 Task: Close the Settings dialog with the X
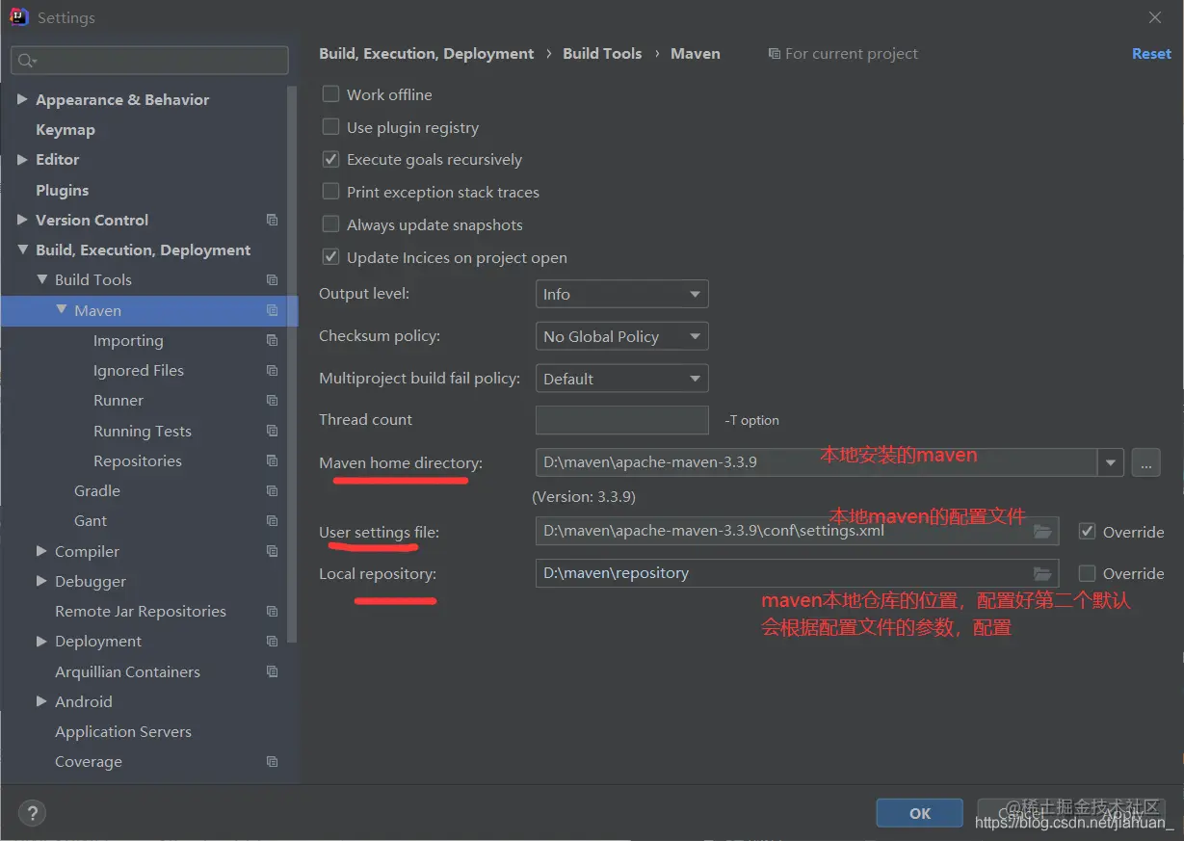coord(1155,17)
